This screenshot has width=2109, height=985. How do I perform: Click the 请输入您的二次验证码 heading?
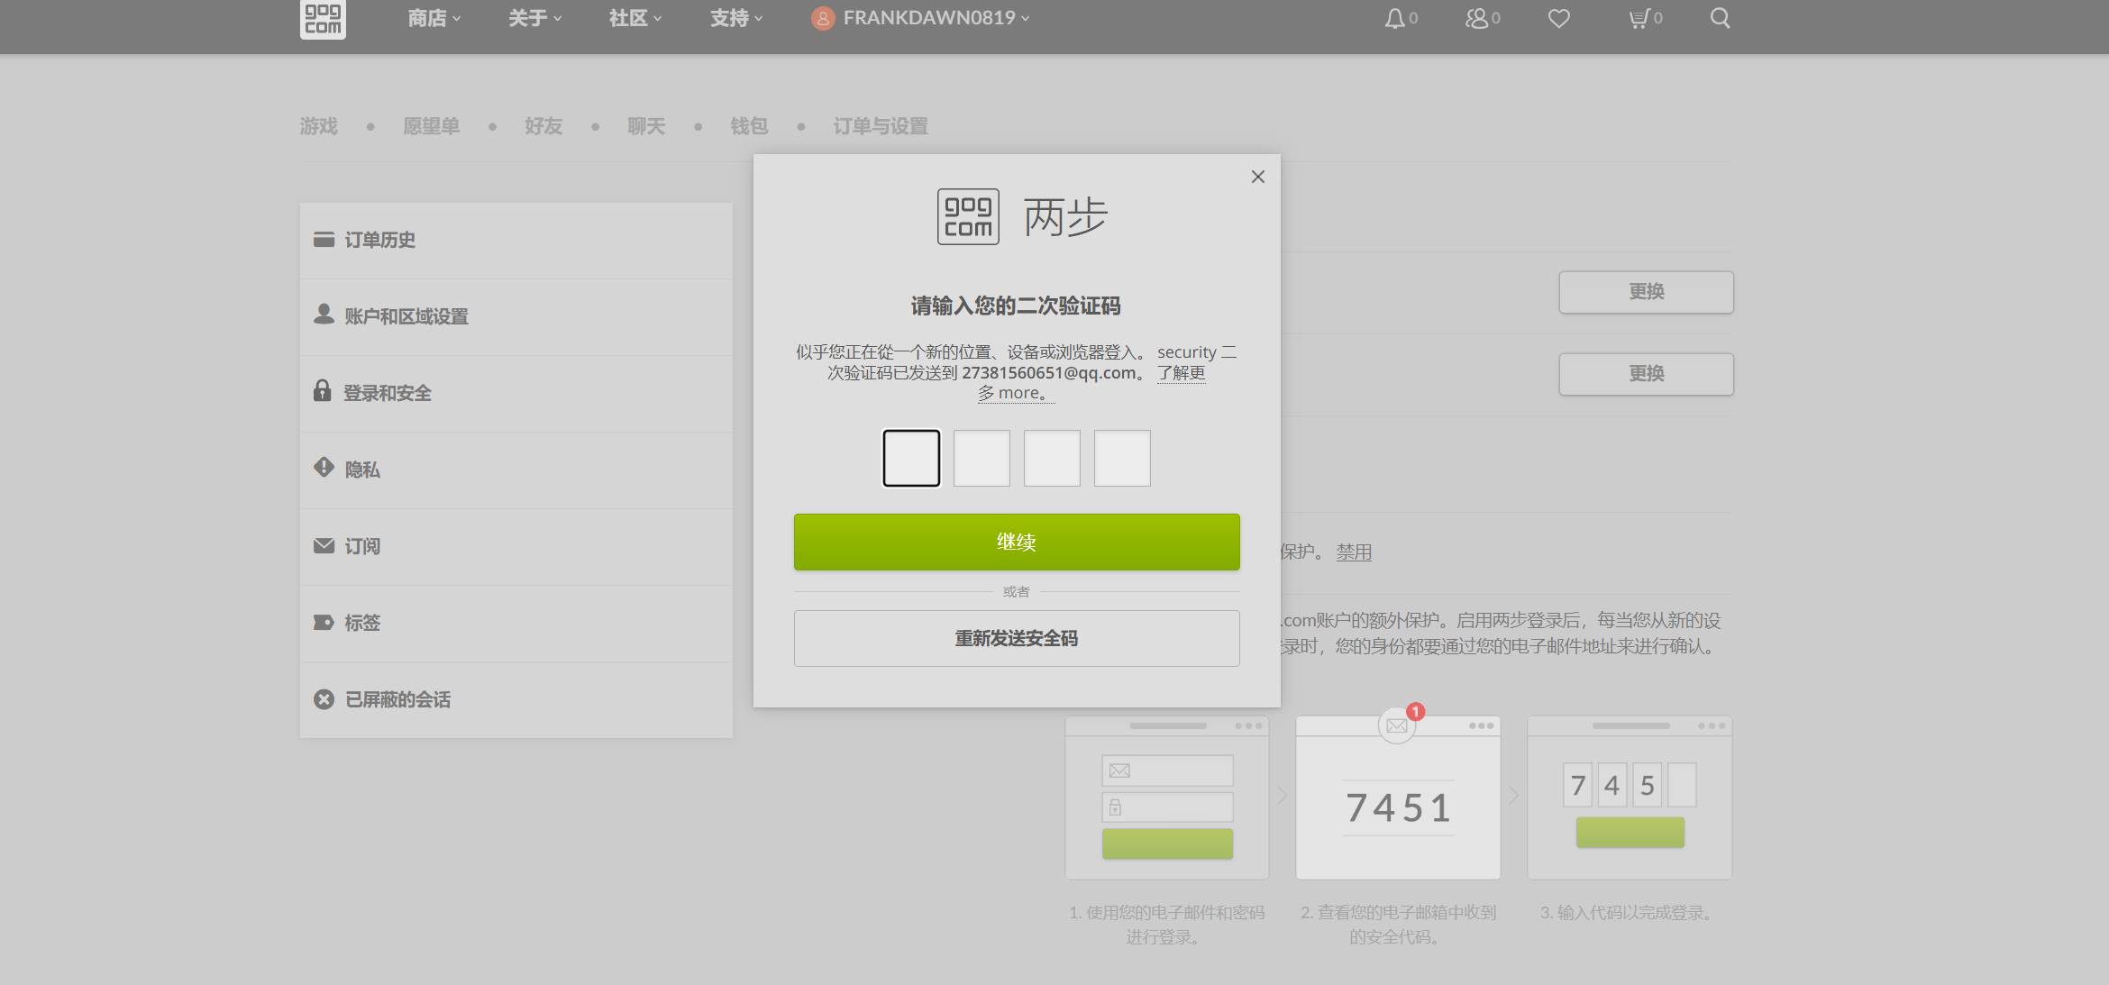(1016, 306)
